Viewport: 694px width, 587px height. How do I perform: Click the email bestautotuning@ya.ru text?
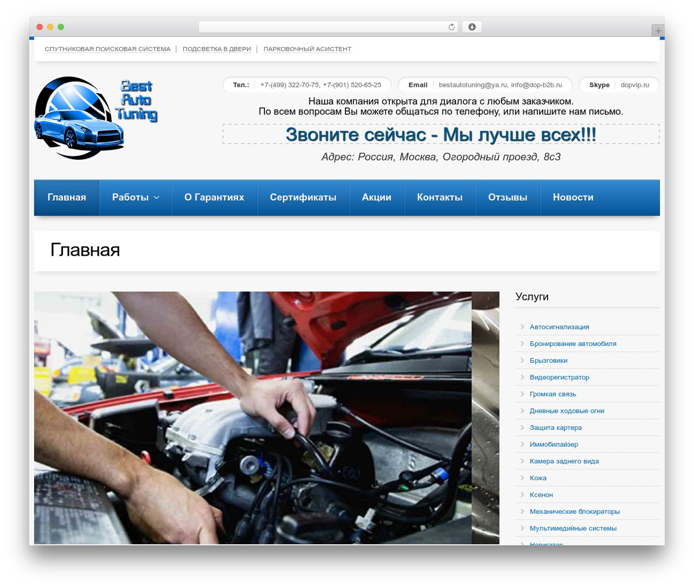coord(473,85)
